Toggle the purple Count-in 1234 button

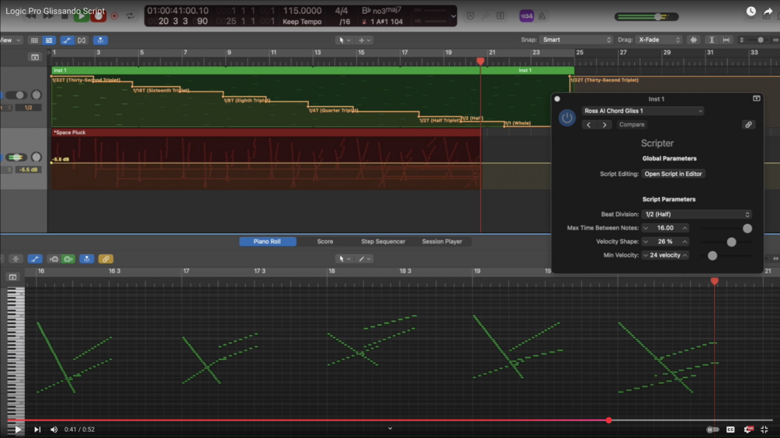tap(526, 16)
